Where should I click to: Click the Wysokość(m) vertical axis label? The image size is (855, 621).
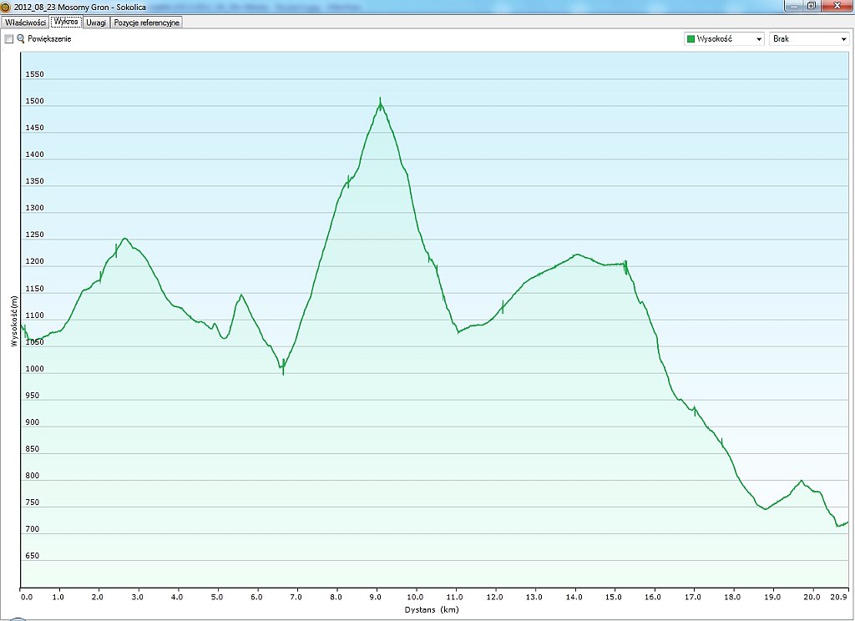pos(14,321)
